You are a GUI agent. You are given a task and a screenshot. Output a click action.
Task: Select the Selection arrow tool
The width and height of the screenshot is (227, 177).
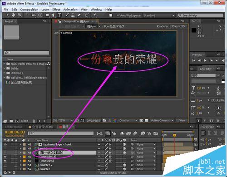[8, 15]
